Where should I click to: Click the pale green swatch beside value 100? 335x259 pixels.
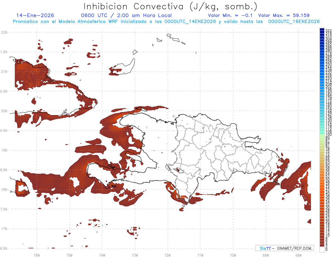coord(322,136)
